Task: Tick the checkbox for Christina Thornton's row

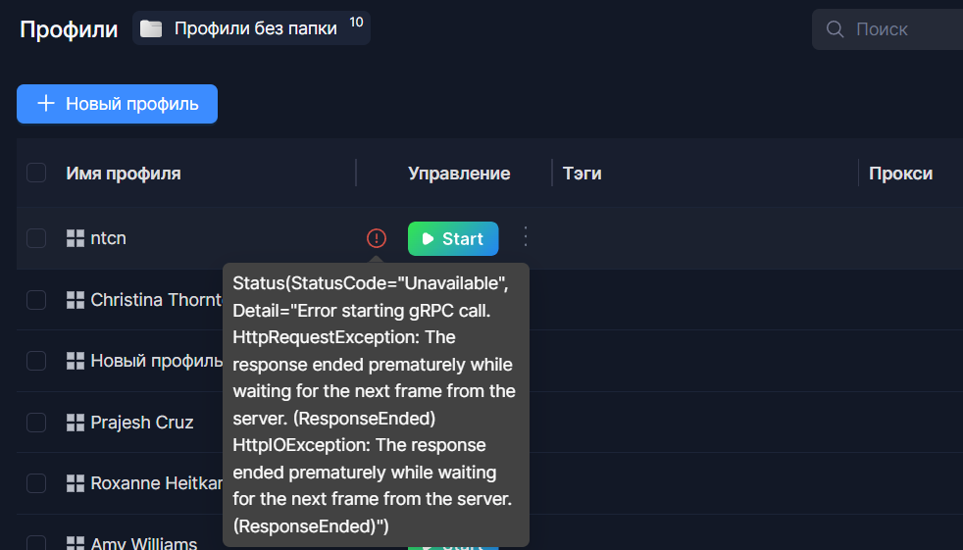Action: [x=36, y=300]
